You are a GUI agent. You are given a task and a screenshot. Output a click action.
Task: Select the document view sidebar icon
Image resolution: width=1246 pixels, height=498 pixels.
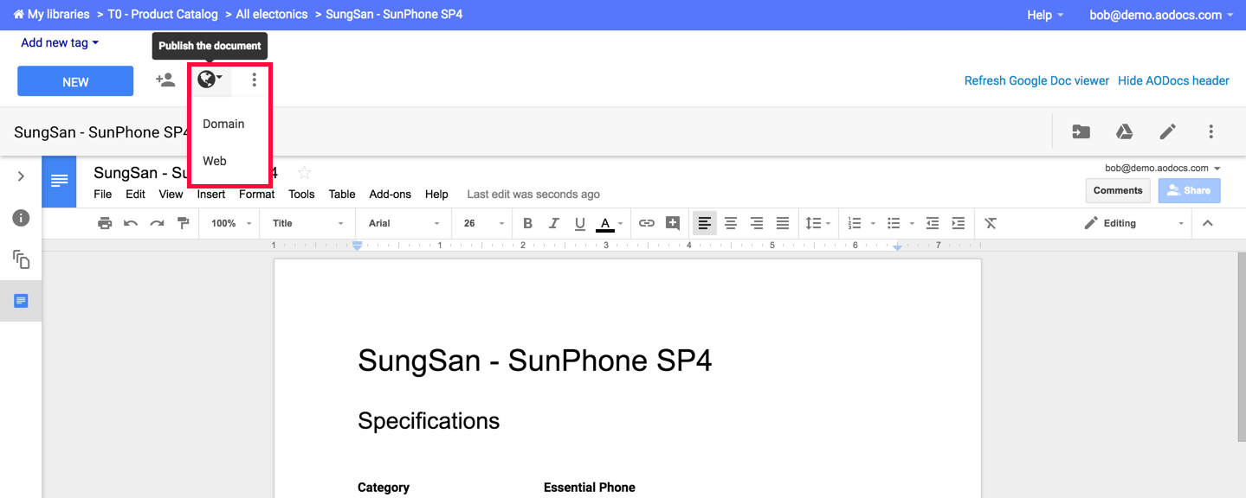[21, 301]
